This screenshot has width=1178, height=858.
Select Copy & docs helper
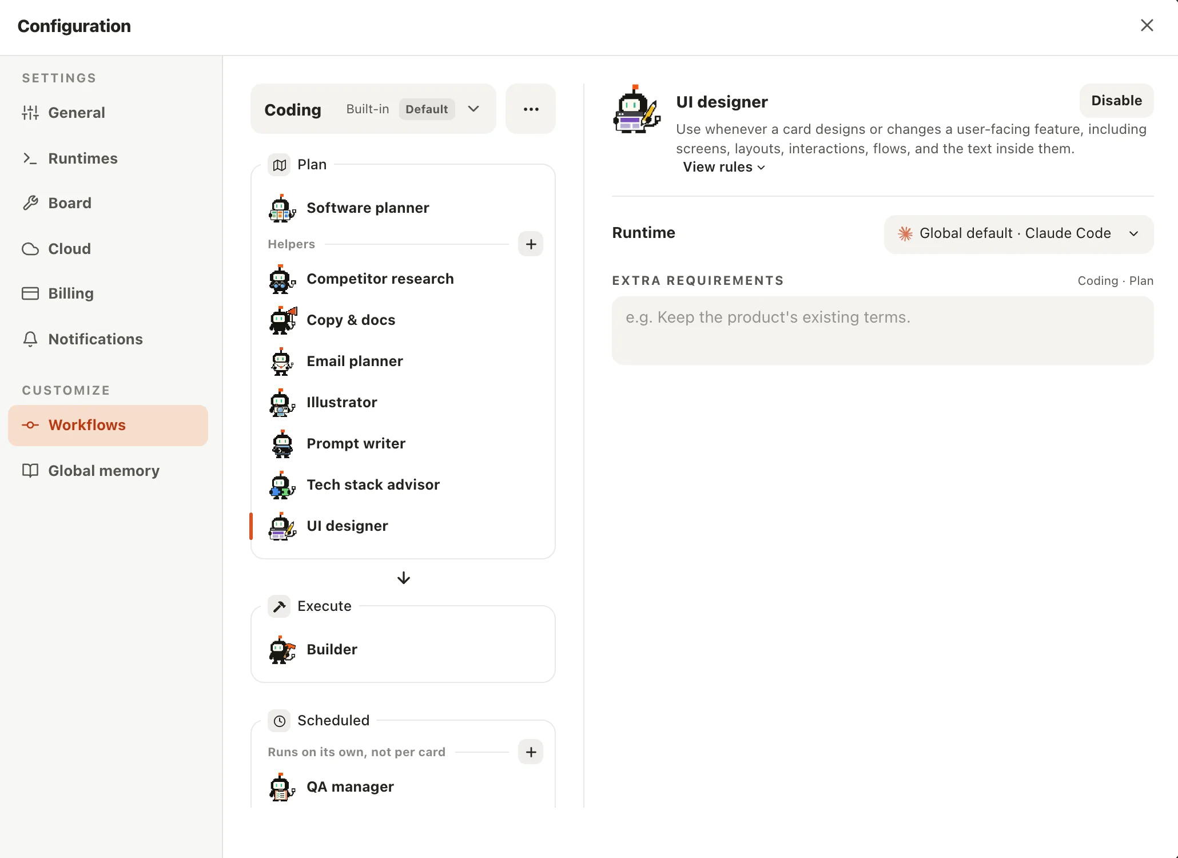coord(403,320)
